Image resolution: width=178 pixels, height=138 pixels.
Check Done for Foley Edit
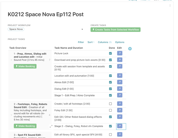[110, 110]
